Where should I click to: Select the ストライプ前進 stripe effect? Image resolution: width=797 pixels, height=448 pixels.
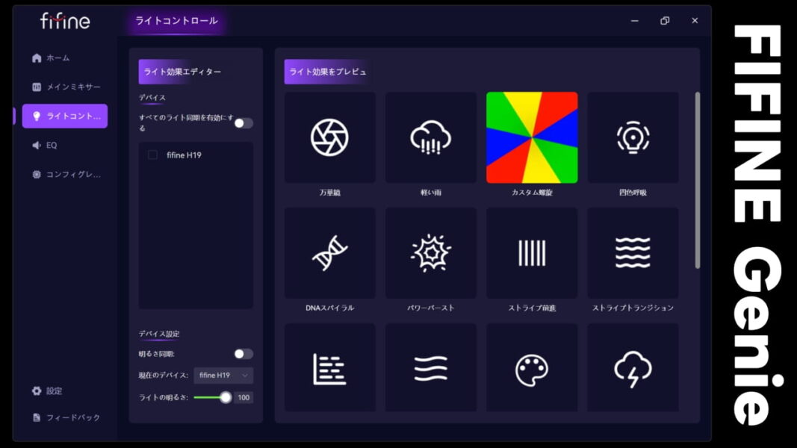point(532,253)
